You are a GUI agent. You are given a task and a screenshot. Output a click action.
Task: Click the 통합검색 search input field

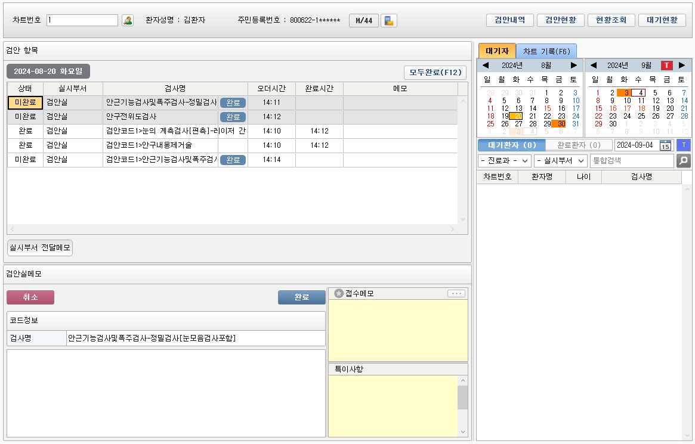pyautogui.click(x=631, y=161)
